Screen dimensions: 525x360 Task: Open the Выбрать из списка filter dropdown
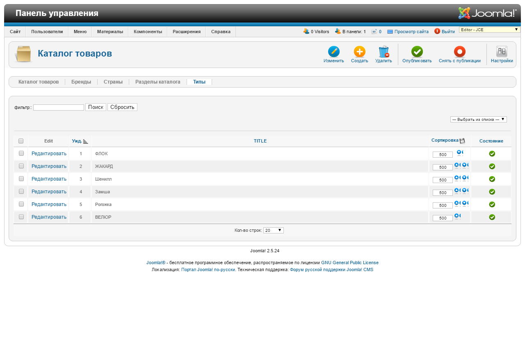479,119
